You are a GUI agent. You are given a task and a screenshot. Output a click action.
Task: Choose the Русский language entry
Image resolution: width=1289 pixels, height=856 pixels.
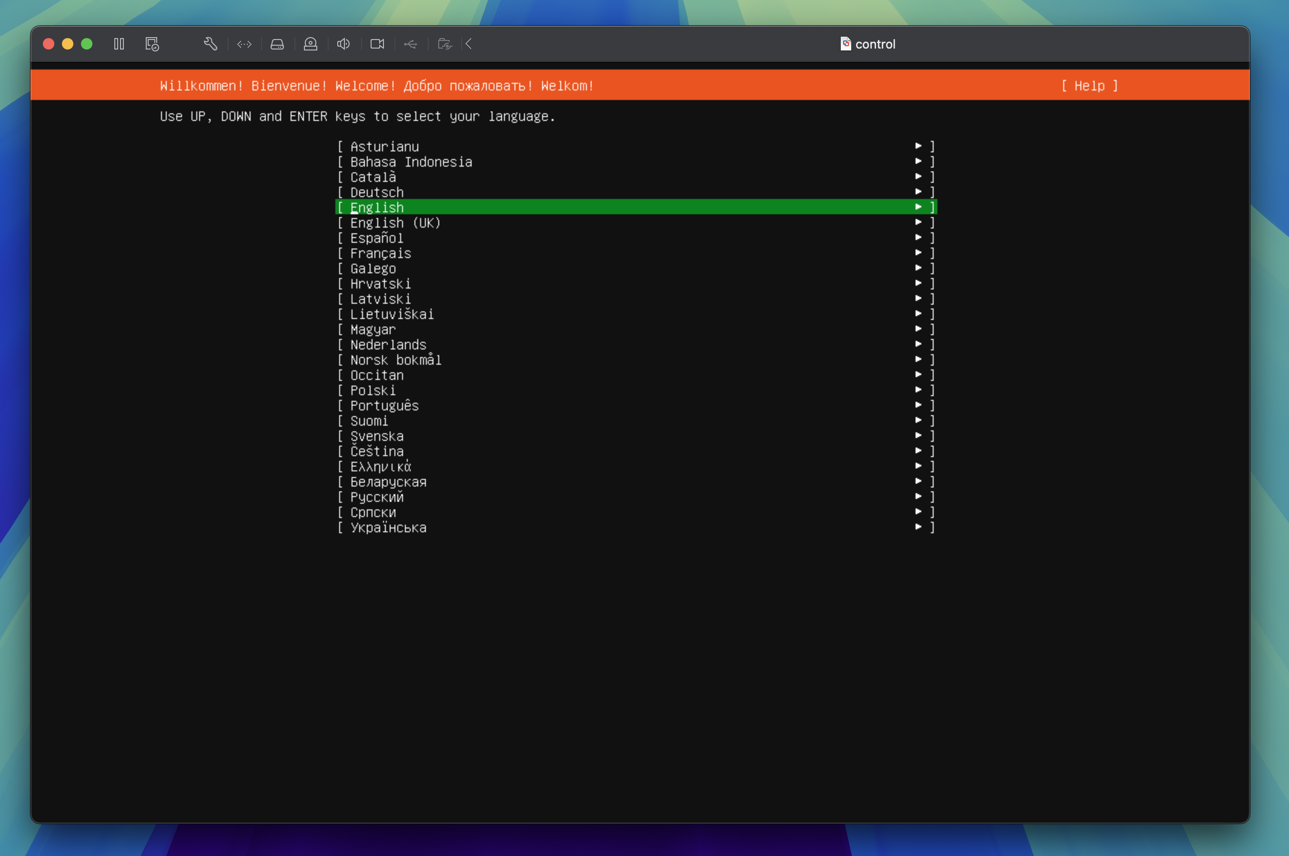click(377, 497)
